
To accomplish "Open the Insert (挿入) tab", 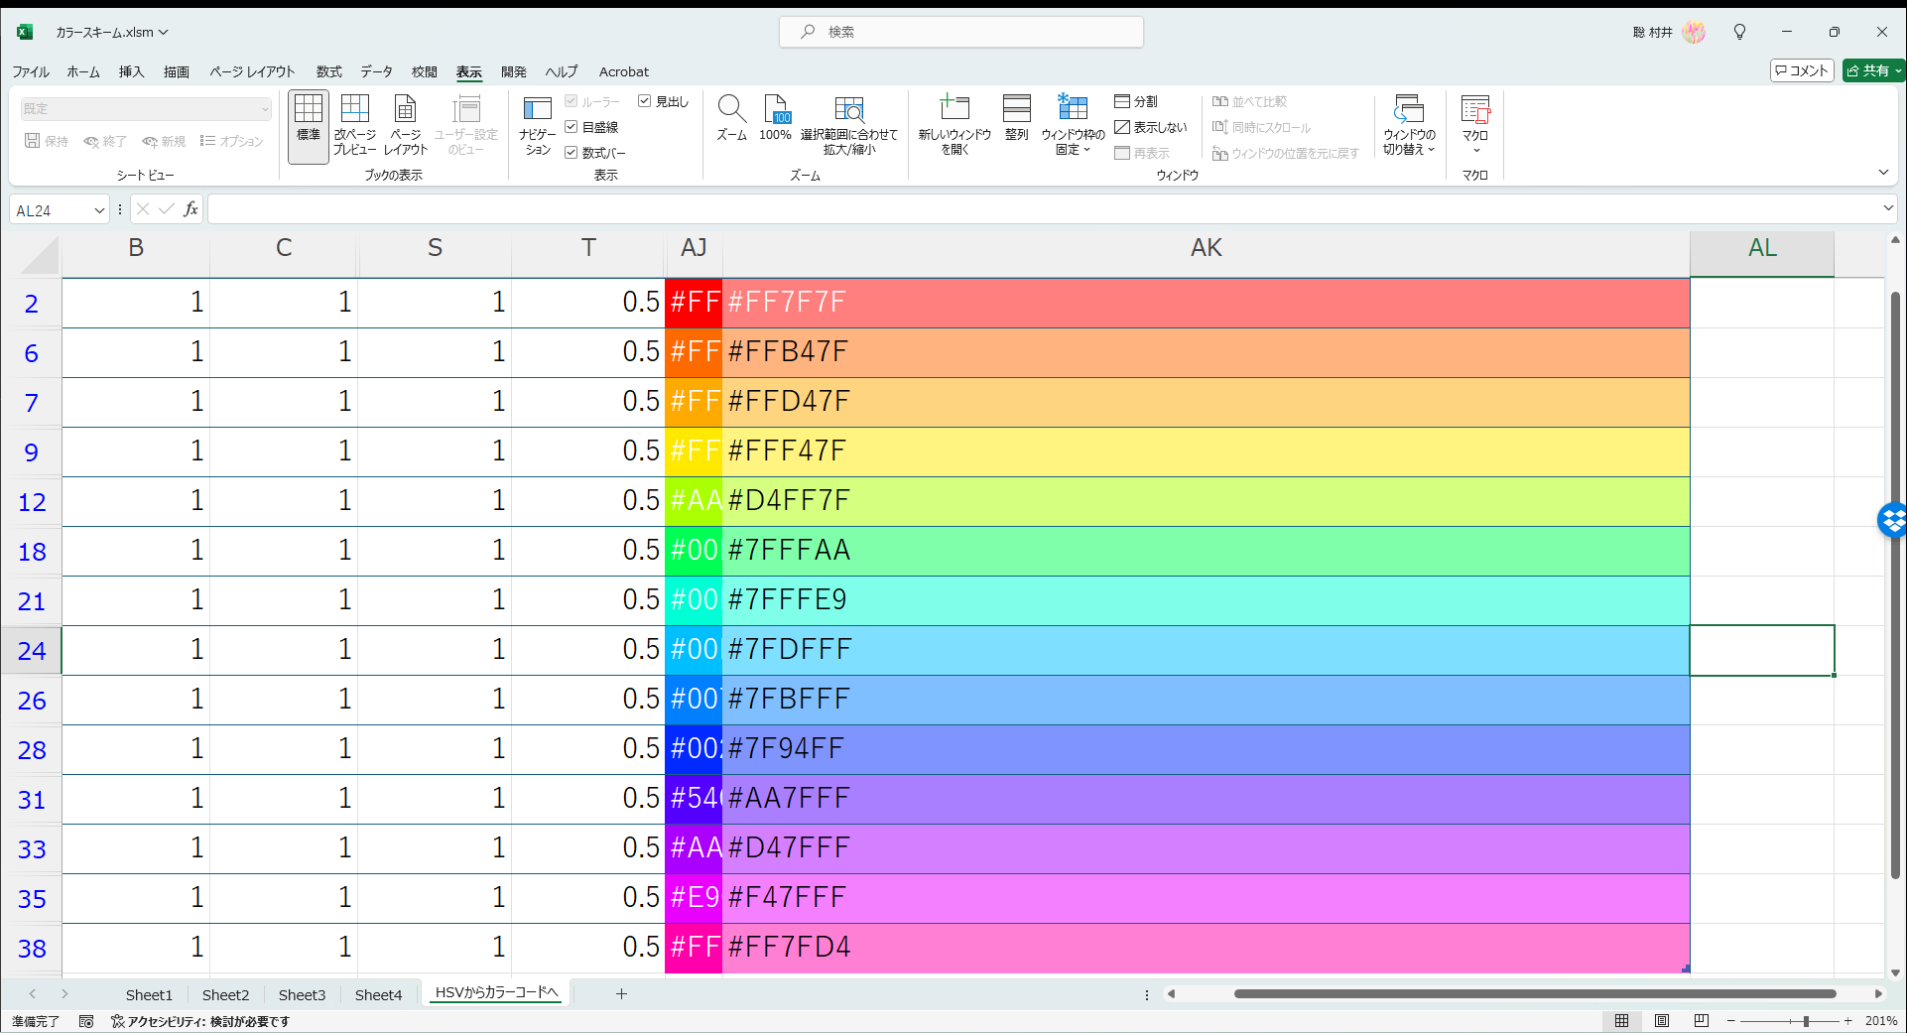I will [x=131, y=71].
